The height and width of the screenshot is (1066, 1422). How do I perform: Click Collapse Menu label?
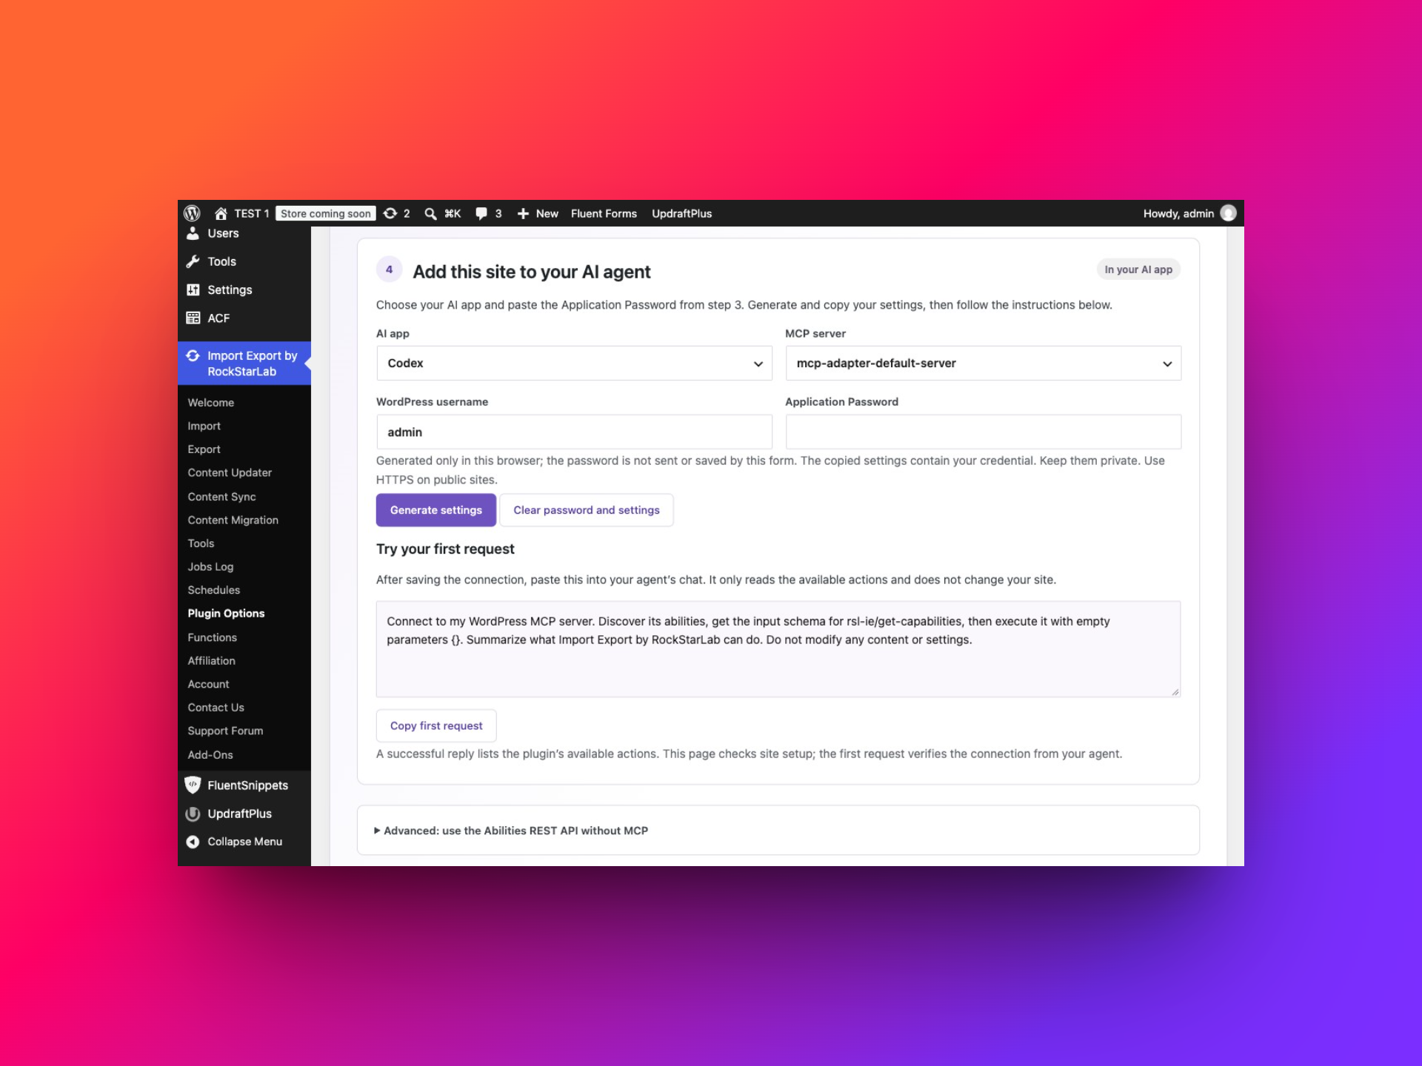point(245,842)
